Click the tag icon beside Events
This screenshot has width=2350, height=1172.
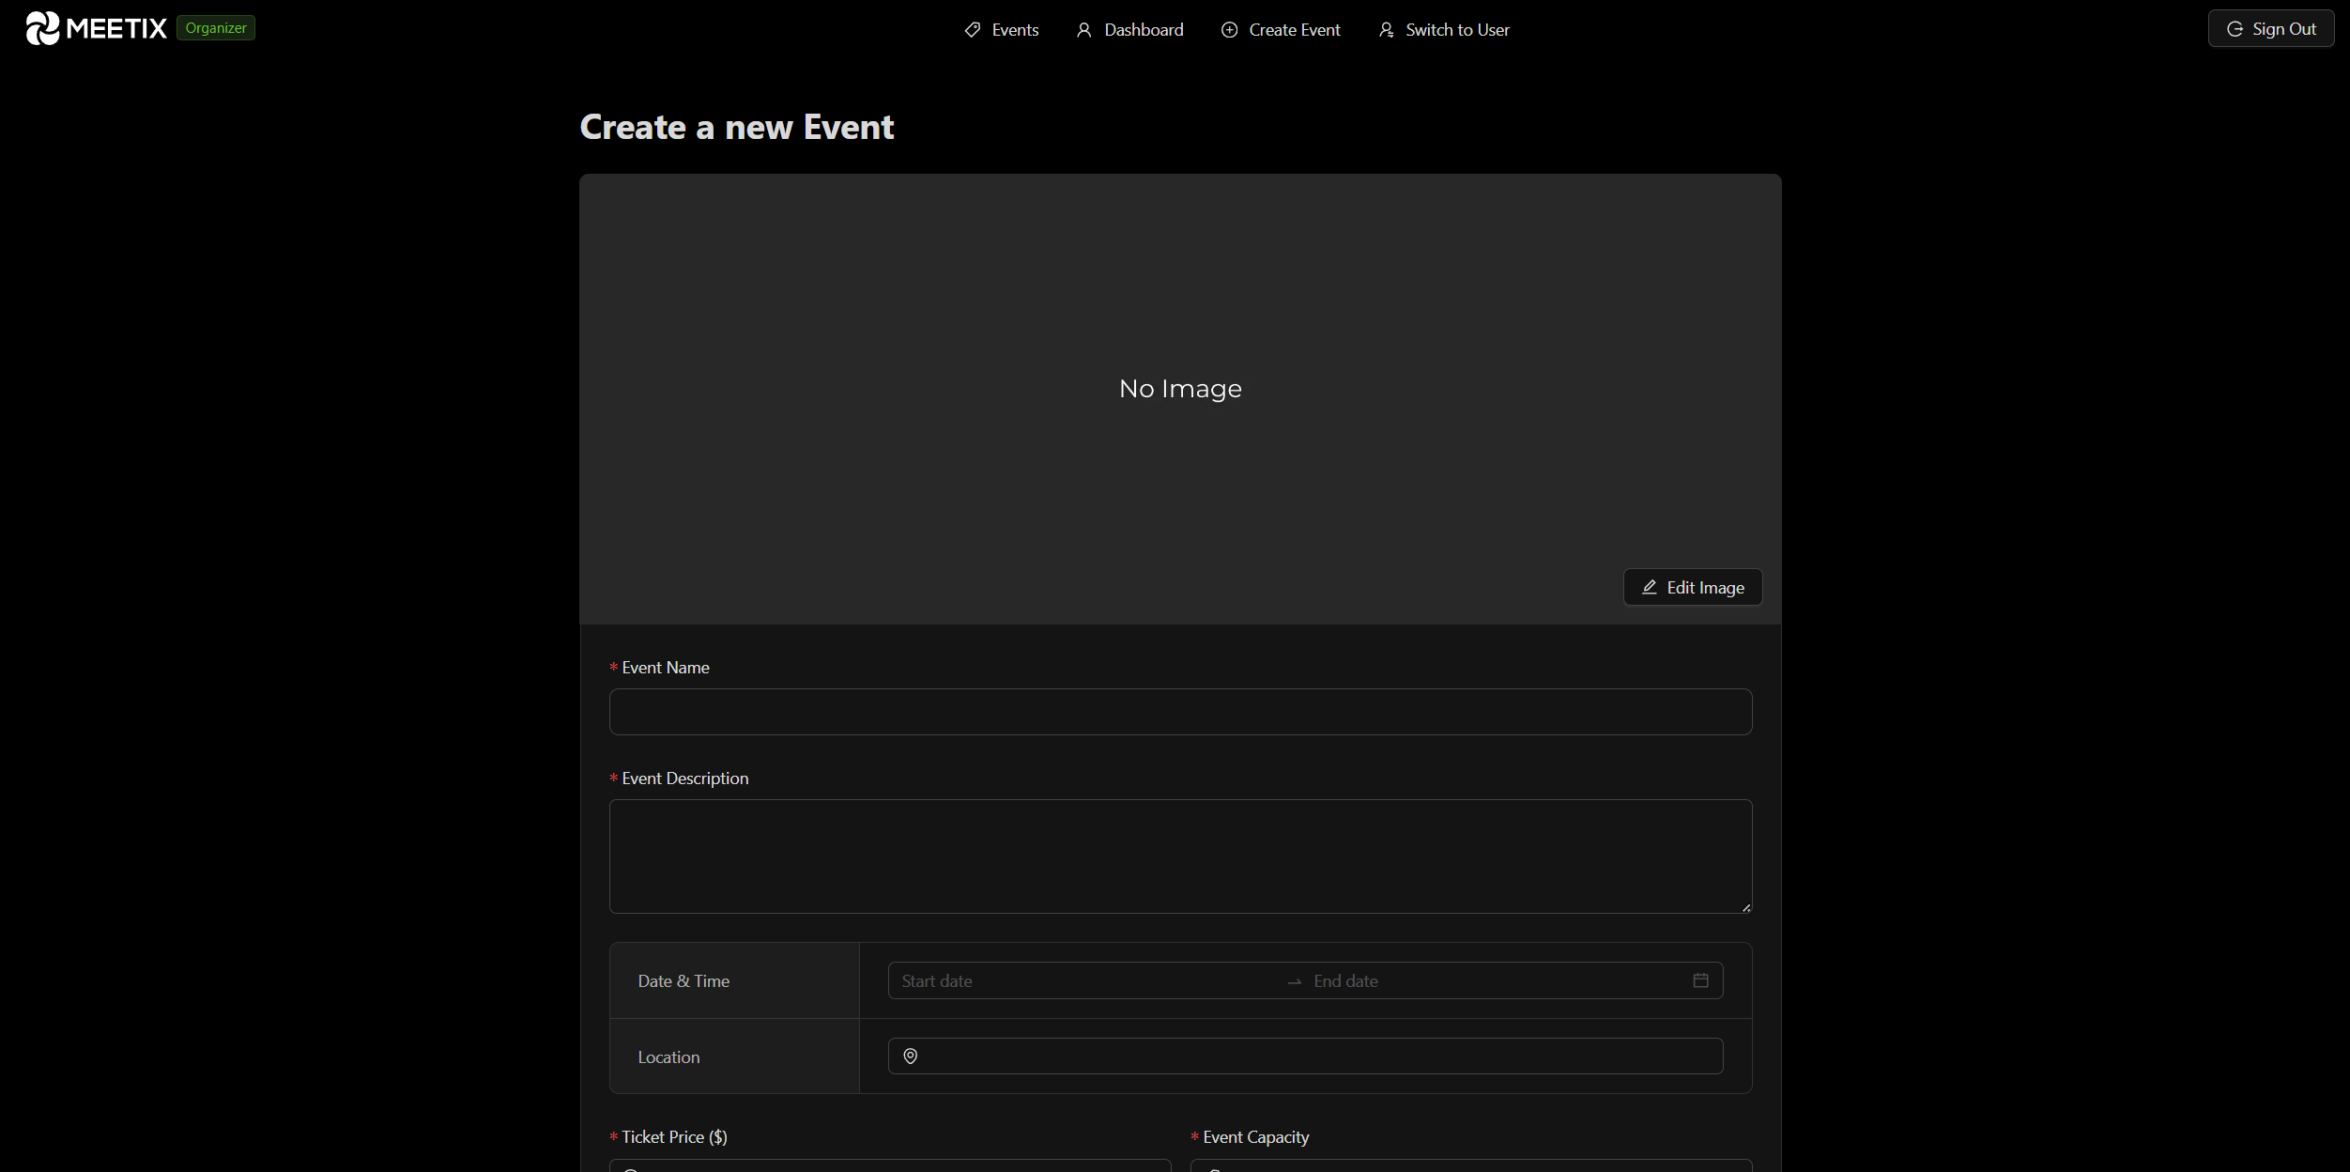pyautogui.click(x=973, y=30)
